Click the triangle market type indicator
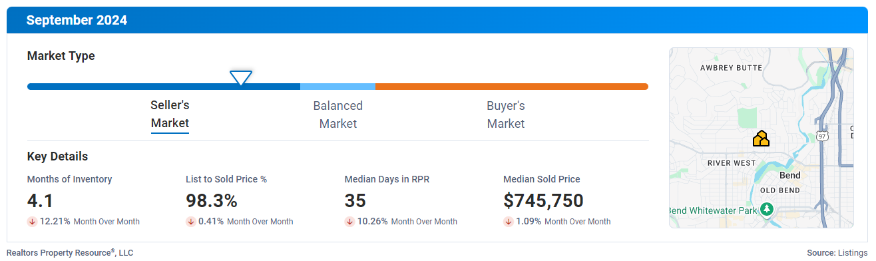The image size is (876, 261). click(x=240, y=77)
